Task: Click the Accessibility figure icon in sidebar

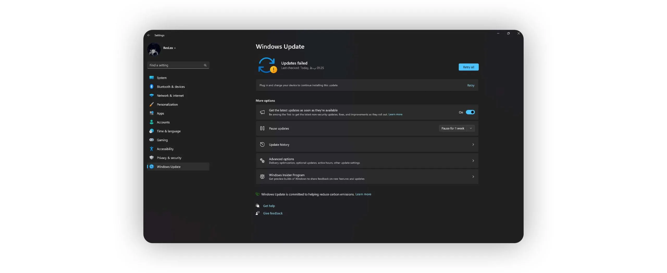Action: [151, 149]
